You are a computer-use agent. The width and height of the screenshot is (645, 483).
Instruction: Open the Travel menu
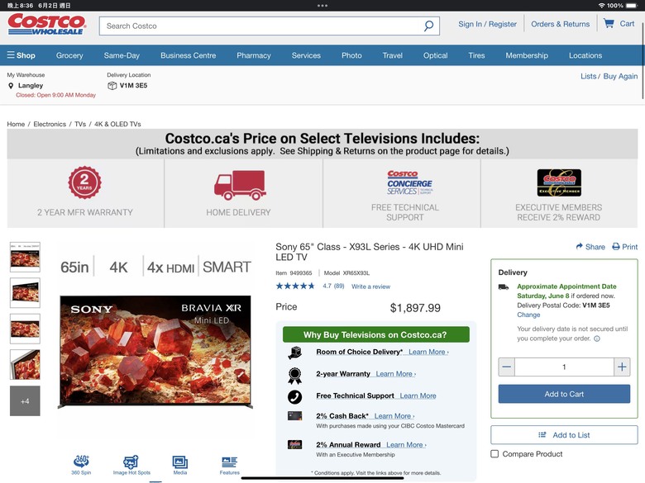(x=393, y=55)
